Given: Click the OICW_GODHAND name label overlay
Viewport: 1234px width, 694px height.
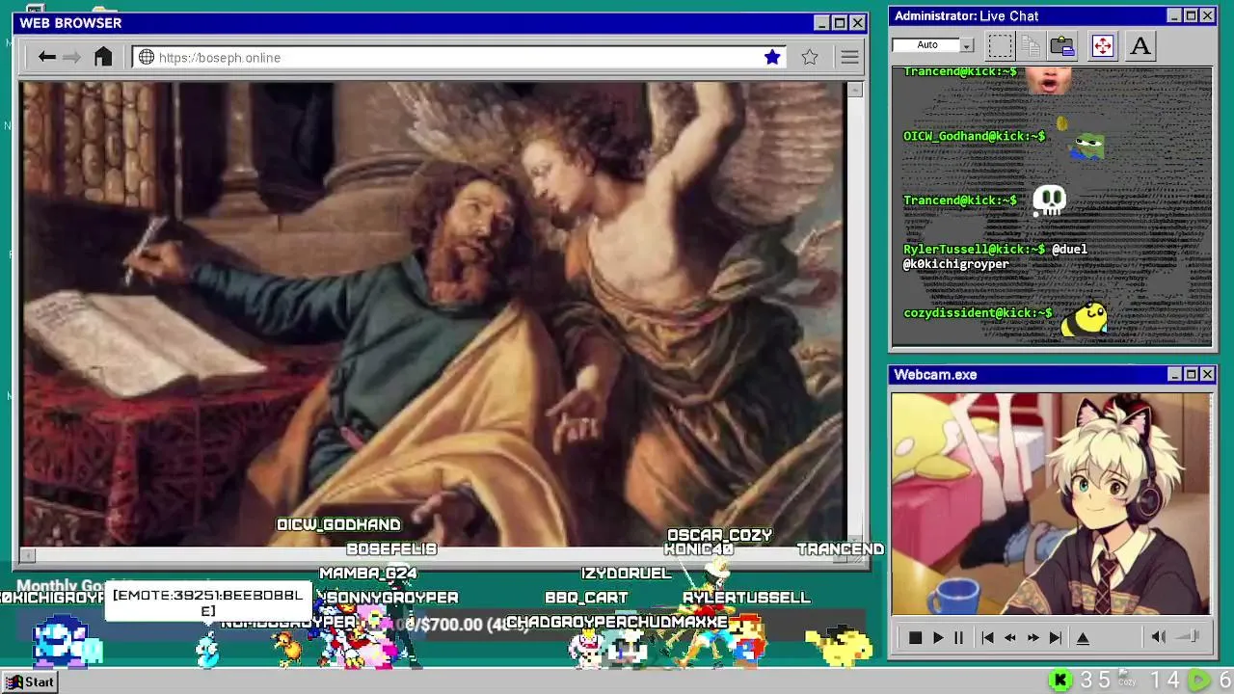Looking at the screenshot, I should [338, 524].
